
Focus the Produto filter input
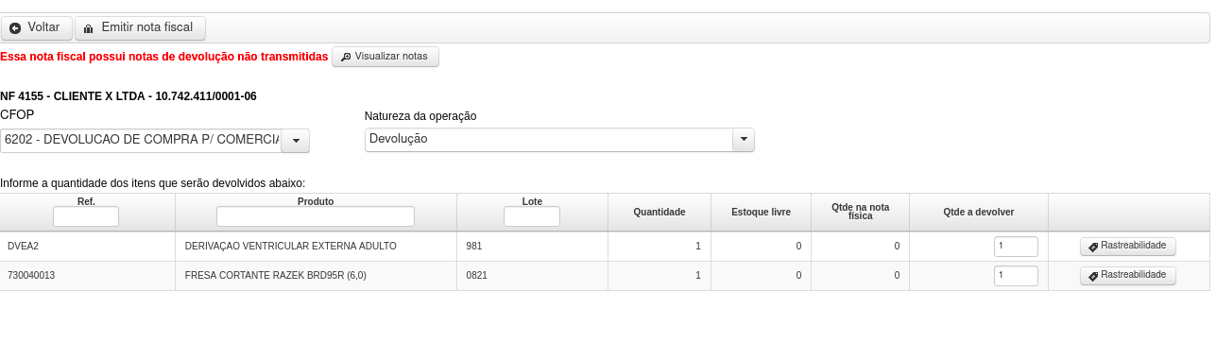coord(316,216)
